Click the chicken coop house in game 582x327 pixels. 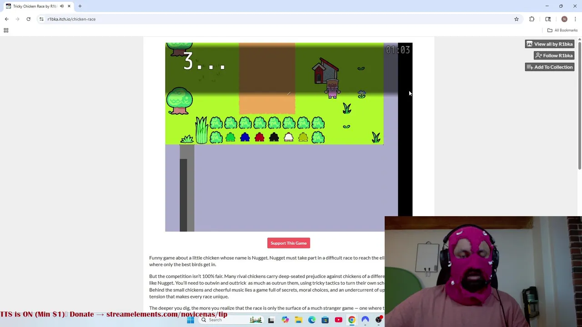tap(326, 71)
